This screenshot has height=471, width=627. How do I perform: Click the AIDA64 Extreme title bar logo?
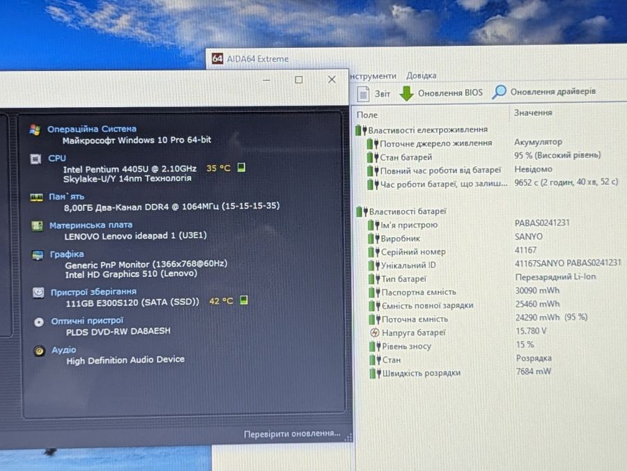click(x=217, y=58)
